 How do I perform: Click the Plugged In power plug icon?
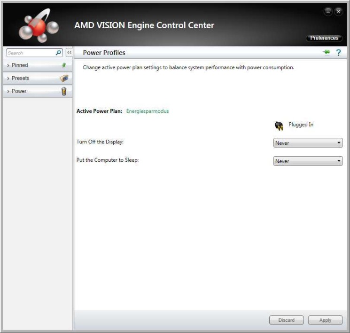coord(279,126)
